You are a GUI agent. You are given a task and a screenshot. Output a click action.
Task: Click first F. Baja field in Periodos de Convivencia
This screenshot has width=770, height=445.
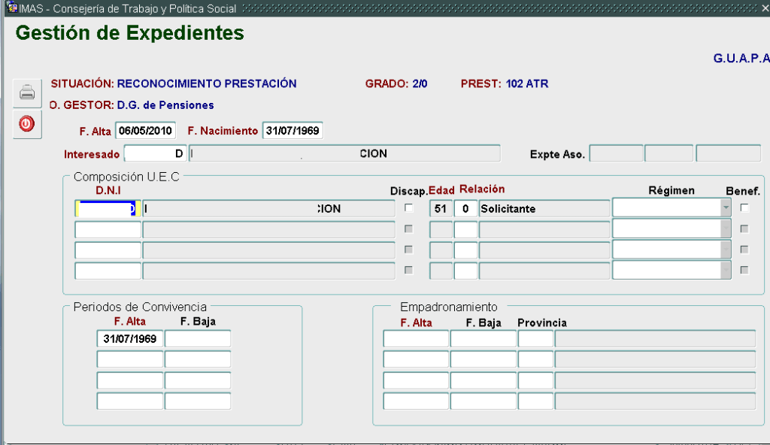198,339
